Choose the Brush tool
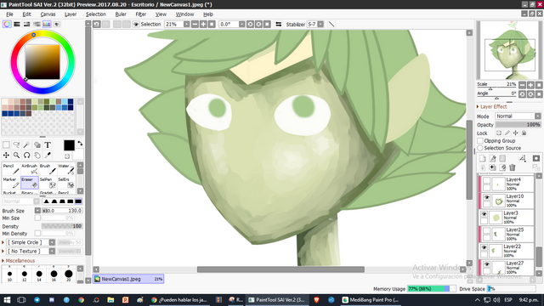 click(x=48, y=169)
